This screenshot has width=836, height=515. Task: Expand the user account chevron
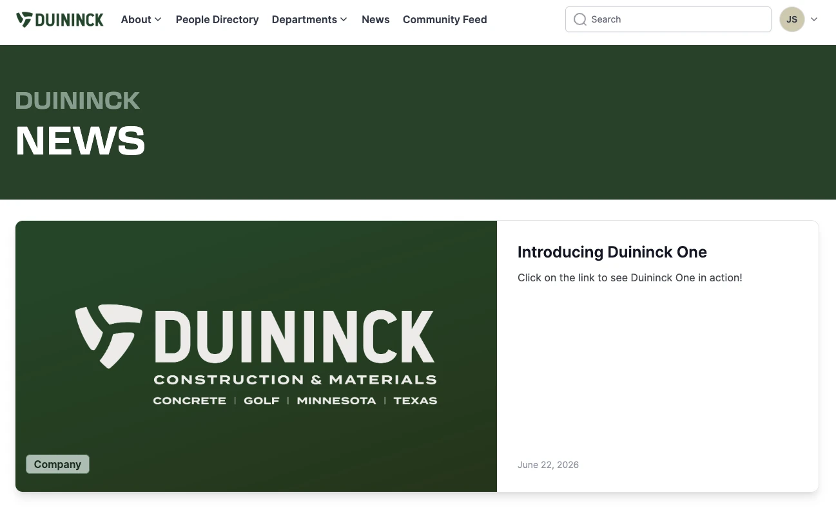point(814,19)
